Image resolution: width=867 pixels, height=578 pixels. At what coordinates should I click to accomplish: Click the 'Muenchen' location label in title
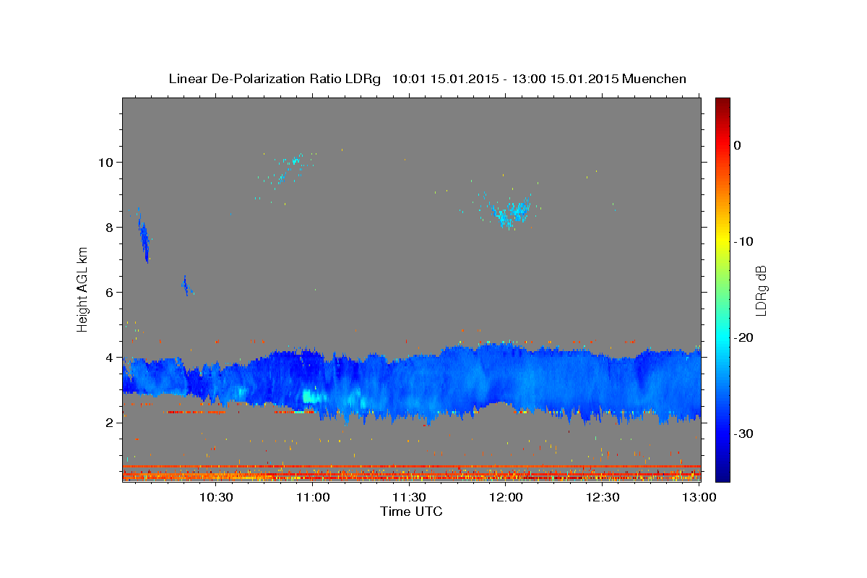tap(655, 79)
